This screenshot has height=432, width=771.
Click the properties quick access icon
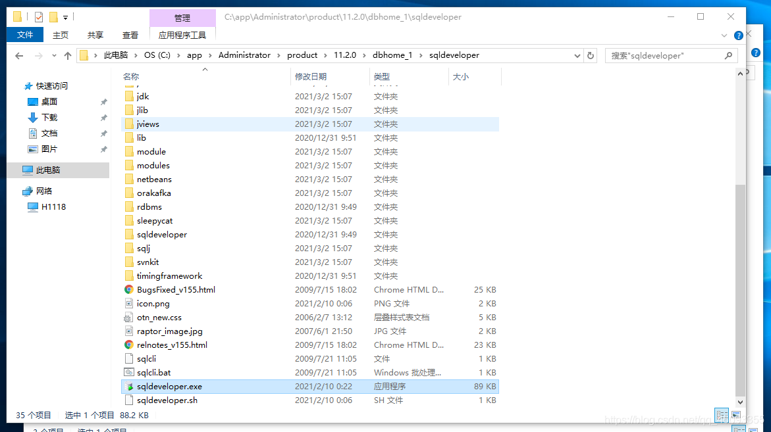coord(38,17)
